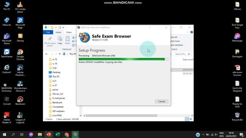
Task: Open MADHURA Dictionary shortcut
Action: [7, 87]
